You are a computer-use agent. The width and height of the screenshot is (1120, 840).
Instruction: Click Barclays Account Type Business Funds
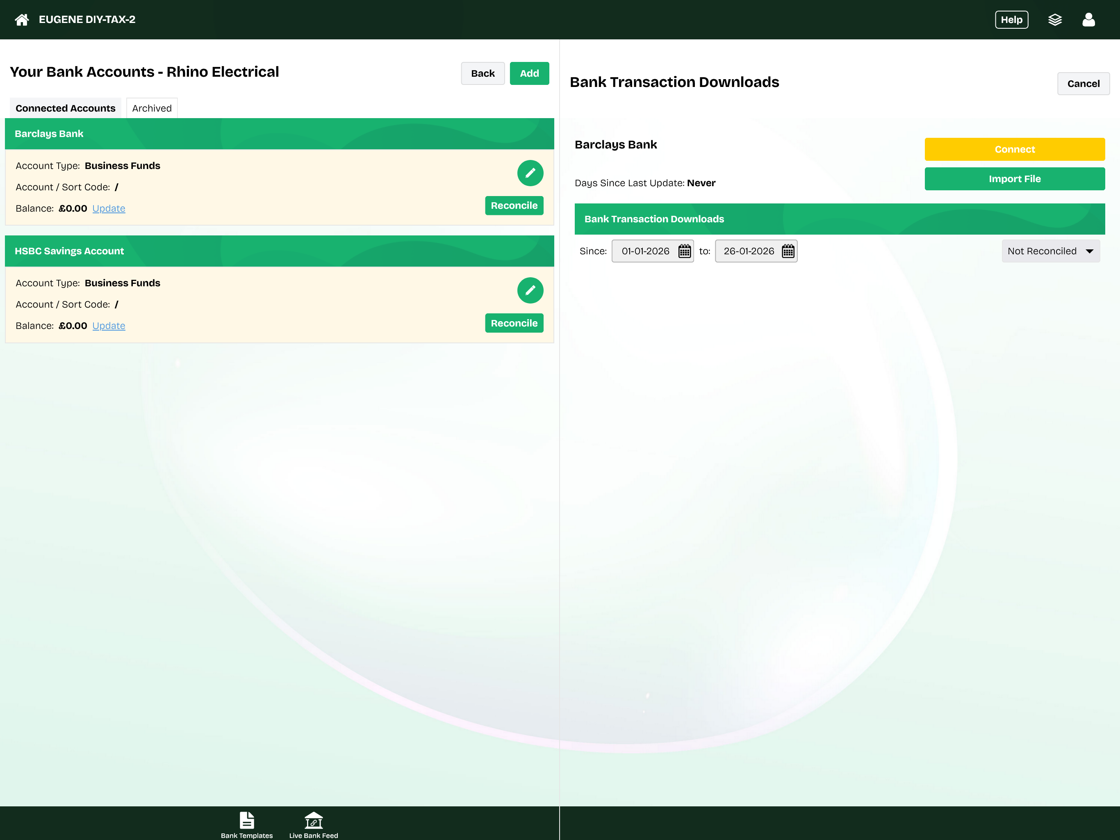pyautogui.click(x=88, y=166)
